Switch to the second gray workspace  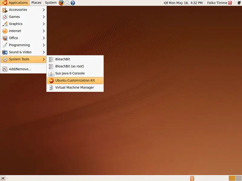coord(238,178)
